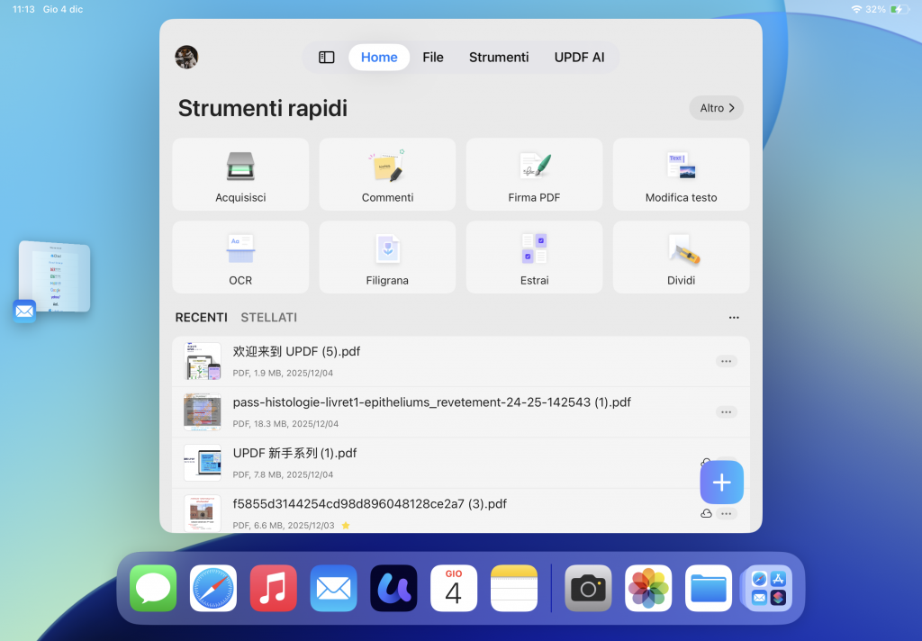Open the user profile avatar

186,57
